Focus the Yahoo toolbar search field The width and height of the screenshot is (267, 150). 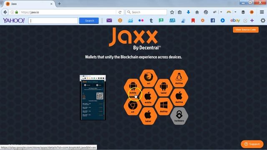tap(53, 21)
